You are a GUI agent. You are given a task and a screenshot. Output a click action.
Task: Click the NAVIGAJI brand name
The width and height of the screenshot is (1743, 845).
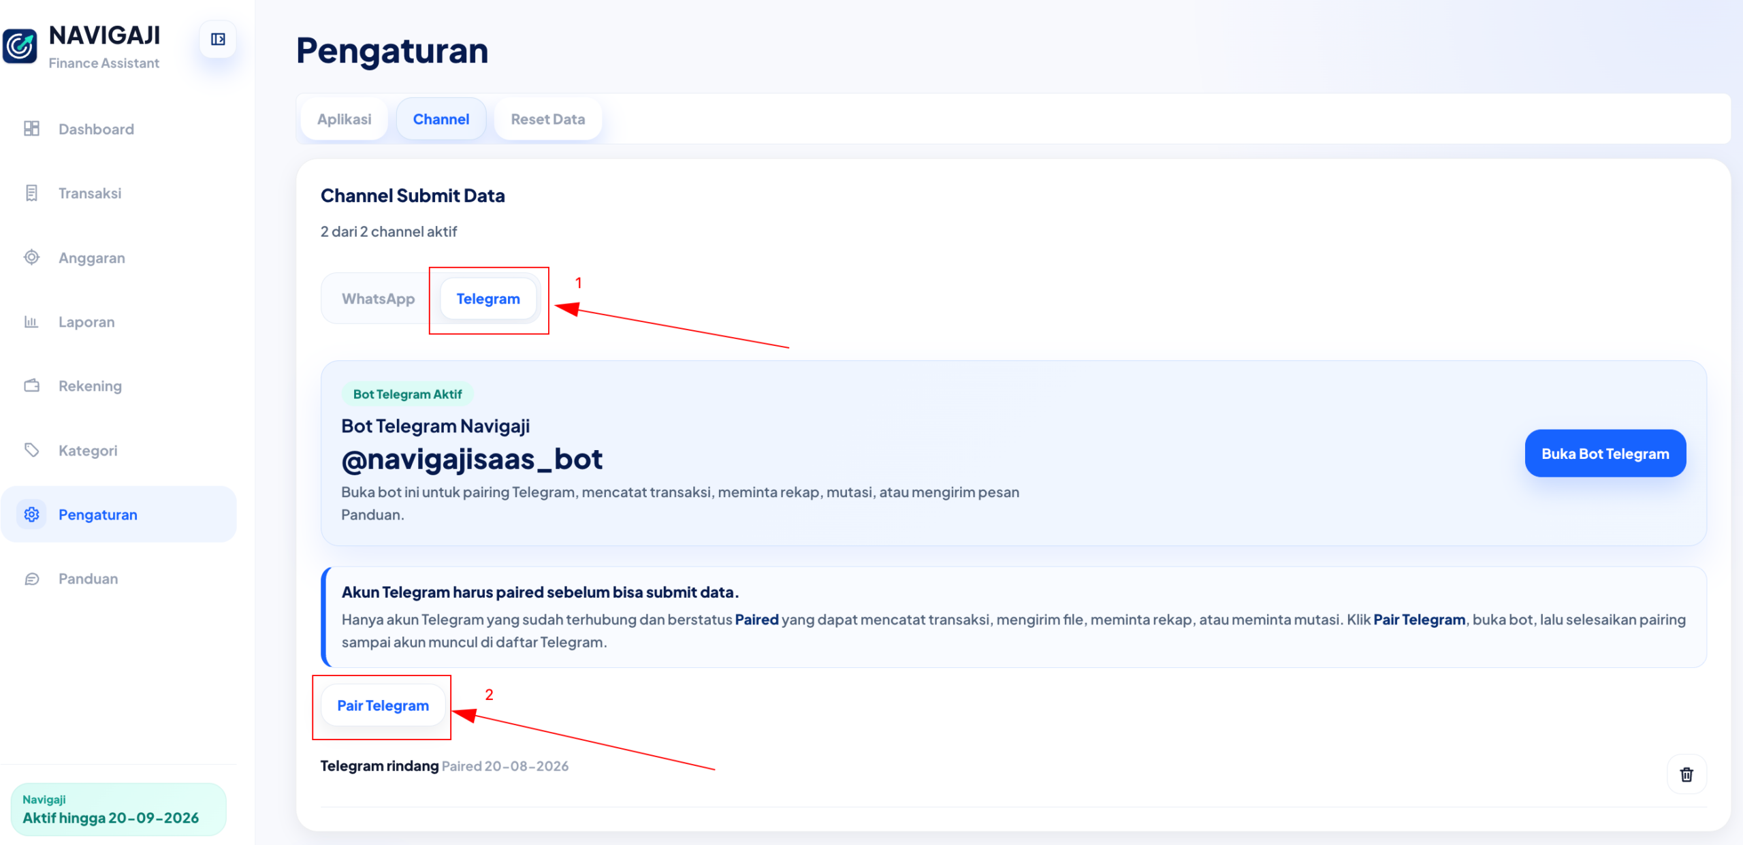105,35
